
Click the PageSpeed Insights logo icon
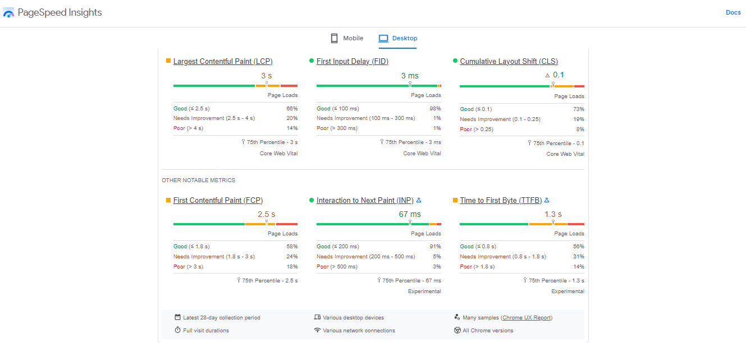[x=8, y=13]
